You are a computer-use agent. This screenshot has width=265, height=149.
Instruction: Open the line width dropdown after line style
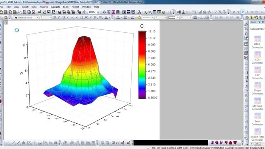pyautogui.click(x=160, y=17)
